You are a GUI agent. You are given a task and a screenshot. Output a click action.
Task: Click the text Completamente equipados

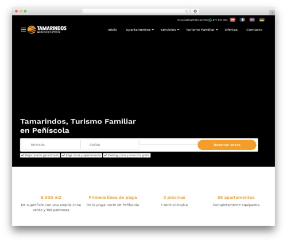[236, 205]
